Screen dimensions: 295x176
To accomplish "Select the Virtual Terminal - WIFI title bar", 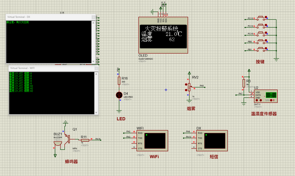I will pos(51,68).
